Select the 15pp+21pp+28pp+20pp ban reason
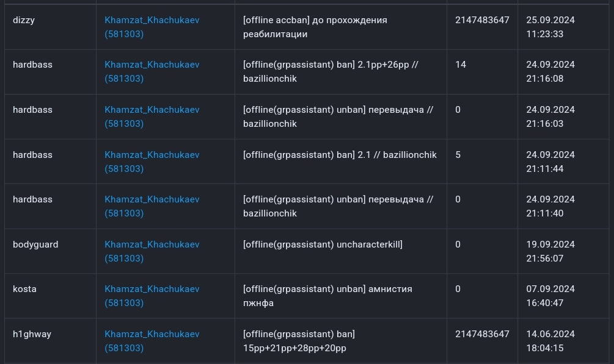 click(x=294, y=341)
